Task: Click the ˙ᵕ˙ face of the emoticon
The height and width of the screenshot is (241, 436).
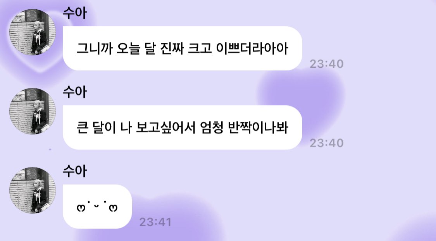Action: coord(97,205)
